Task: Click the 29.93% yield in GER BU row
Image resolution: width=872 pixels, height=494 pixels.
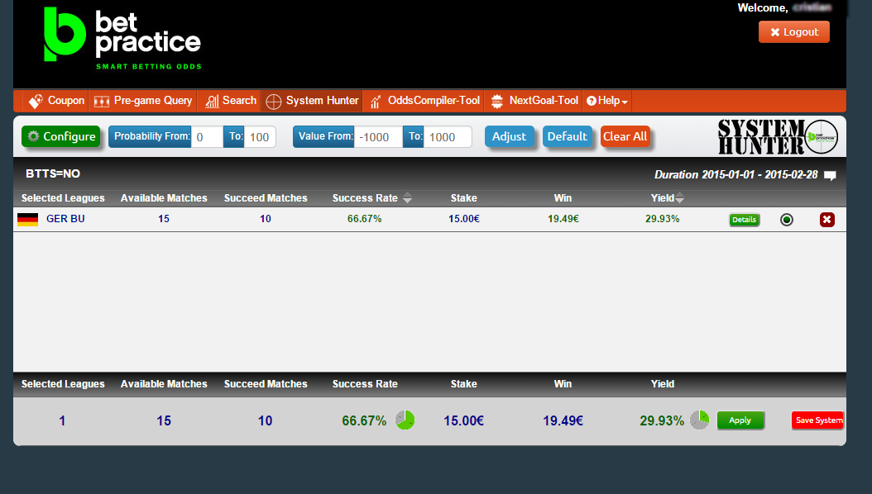Action: click(663, 219)
